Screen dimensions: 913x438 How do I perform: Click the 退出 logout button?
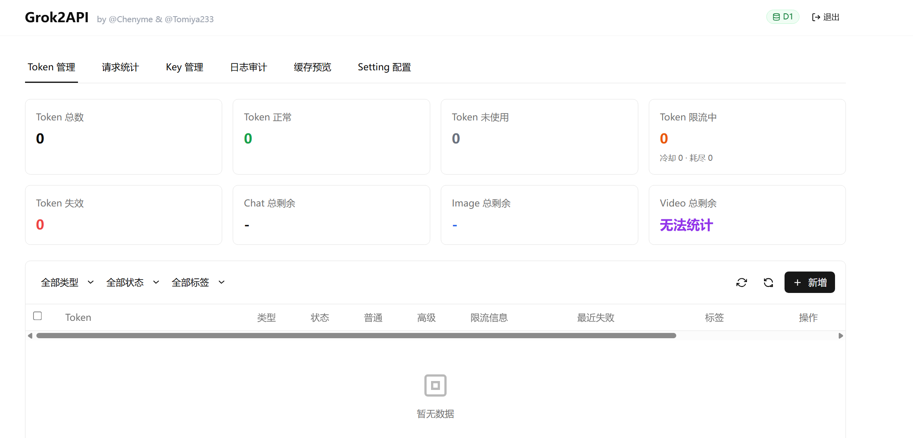[826, 17]
